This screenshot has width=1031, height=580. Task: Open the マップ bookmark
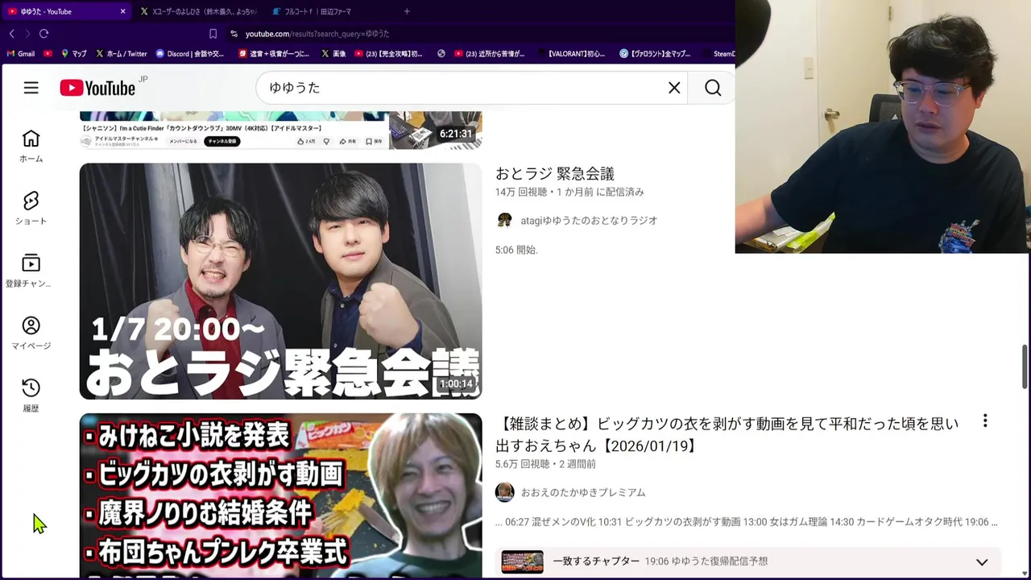tap(73, 54)
